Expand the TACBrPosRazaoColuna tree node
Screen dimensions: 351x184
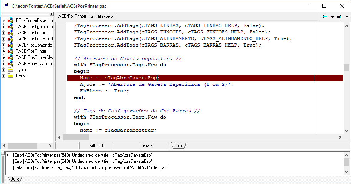point(3,64)
